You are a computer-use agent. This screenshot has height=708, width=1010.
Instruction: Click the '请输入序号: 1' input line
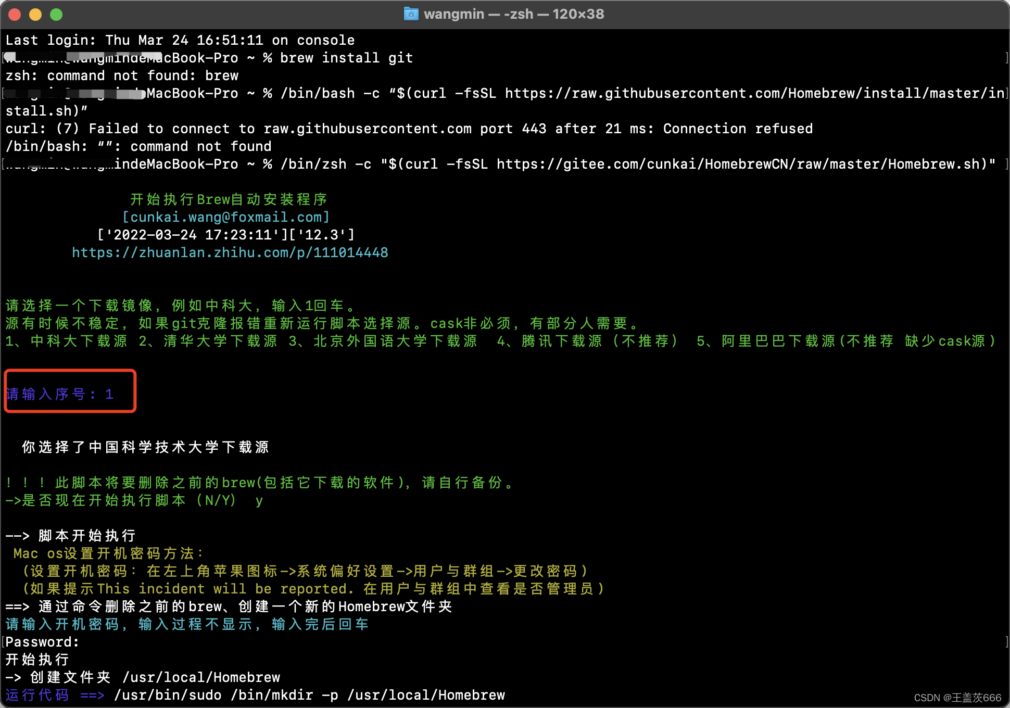click(59, 395)
